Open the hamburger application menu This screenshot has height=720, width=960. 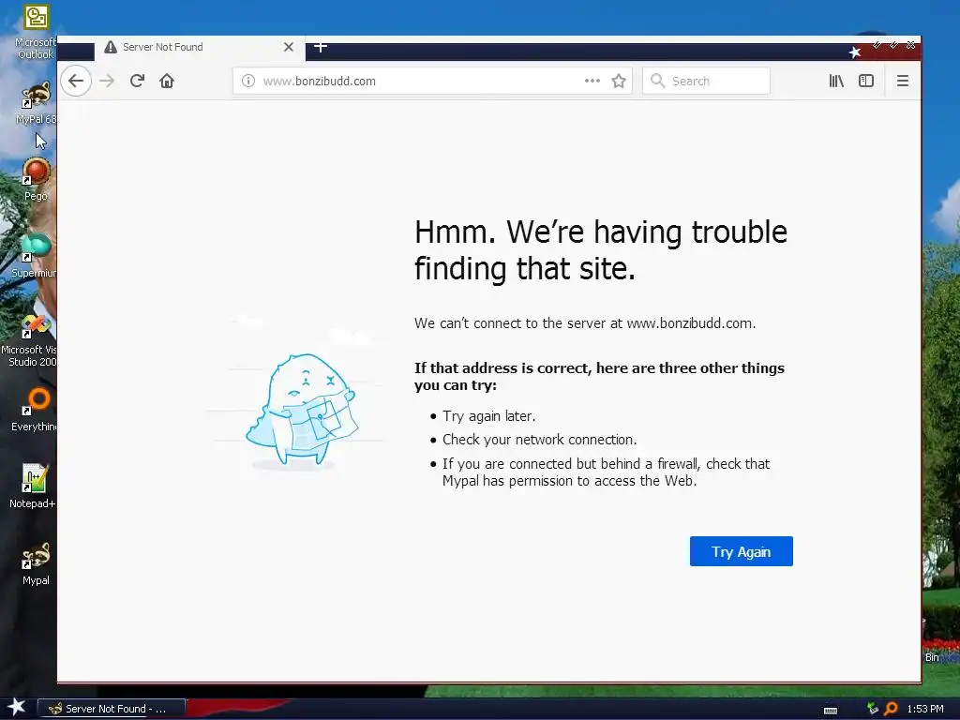point(903,81)
